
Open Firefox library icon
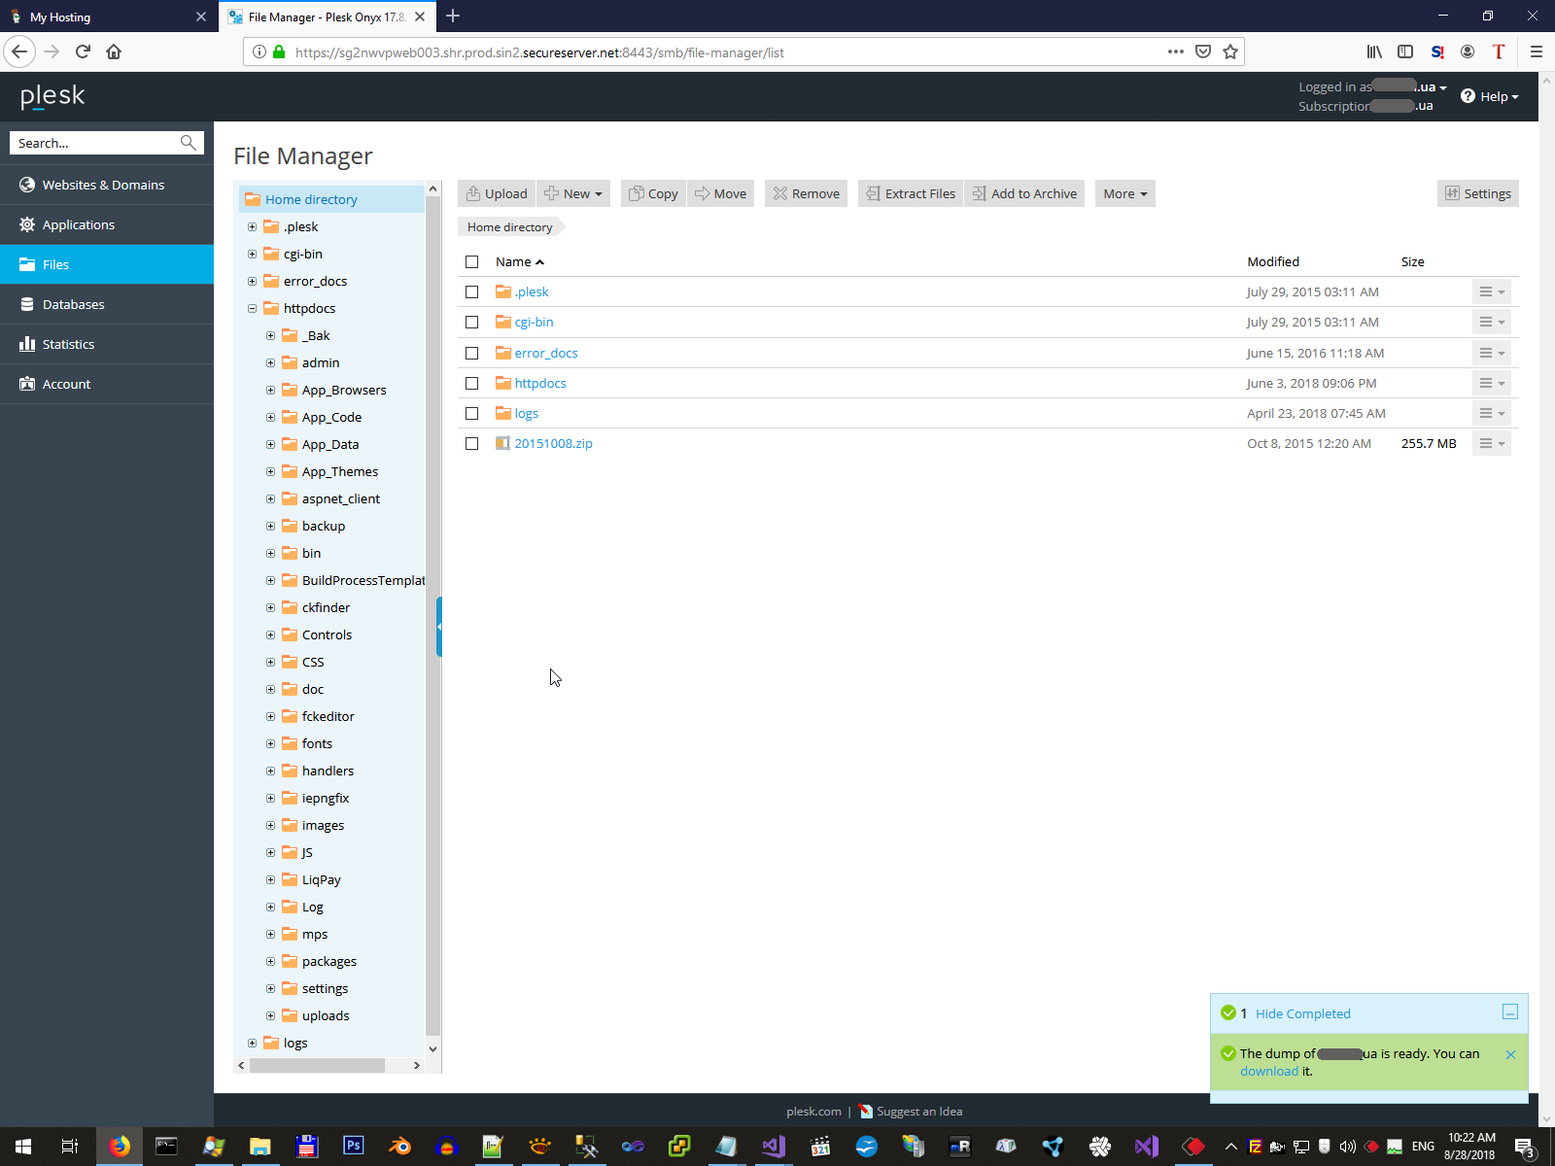[1374, 51]
